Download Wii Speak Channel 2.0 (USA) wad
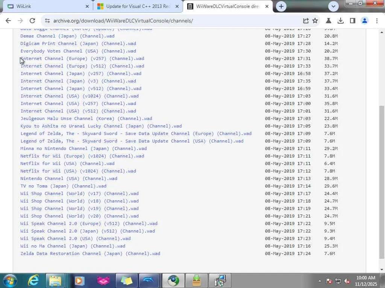 pos(75,238)
